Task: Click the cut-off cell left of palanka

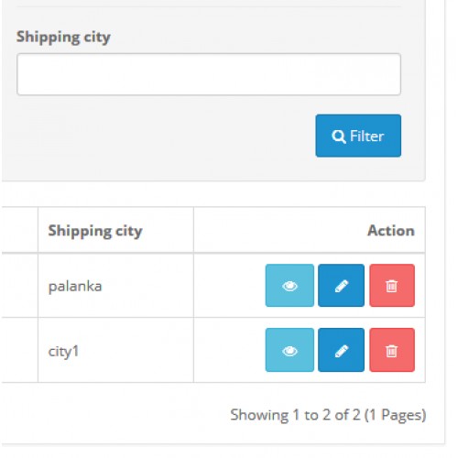Action: tap(19, 286)
